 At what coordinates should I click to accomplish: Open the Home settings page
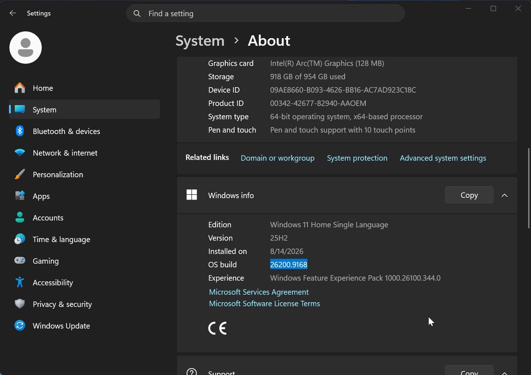(x=84, y=88)
